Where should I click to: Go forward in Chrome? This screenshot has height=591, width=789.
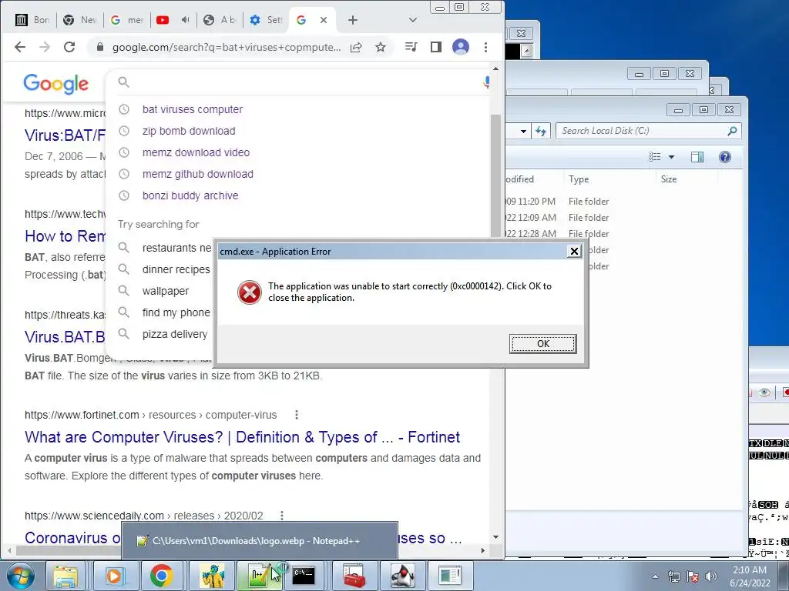(45, 47)
